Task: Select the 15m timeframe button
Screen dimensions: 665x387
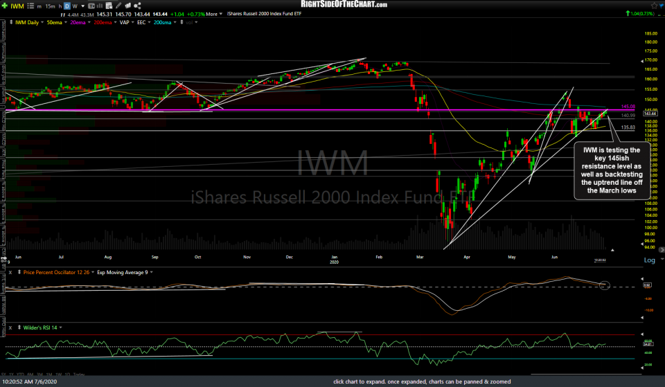Action: coord(50,6)
